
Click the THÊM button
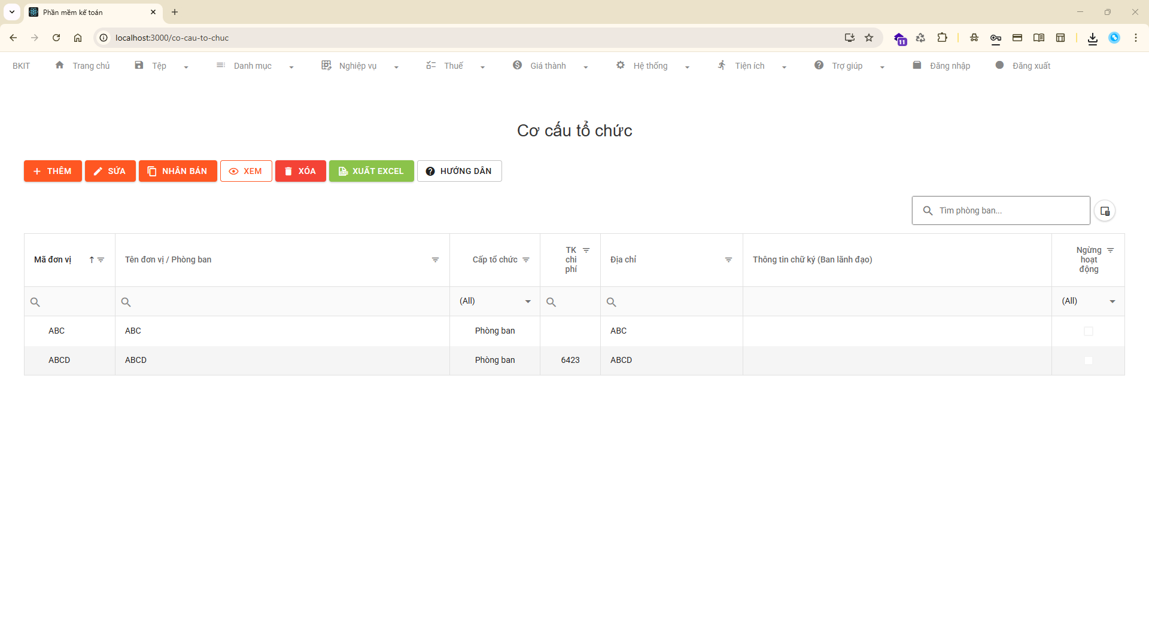(53, 171)
